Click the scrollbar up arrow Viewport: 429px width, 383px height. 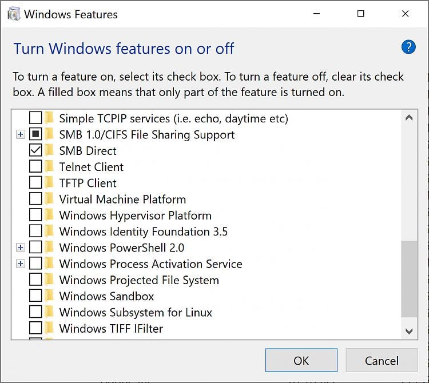[409, 118]
